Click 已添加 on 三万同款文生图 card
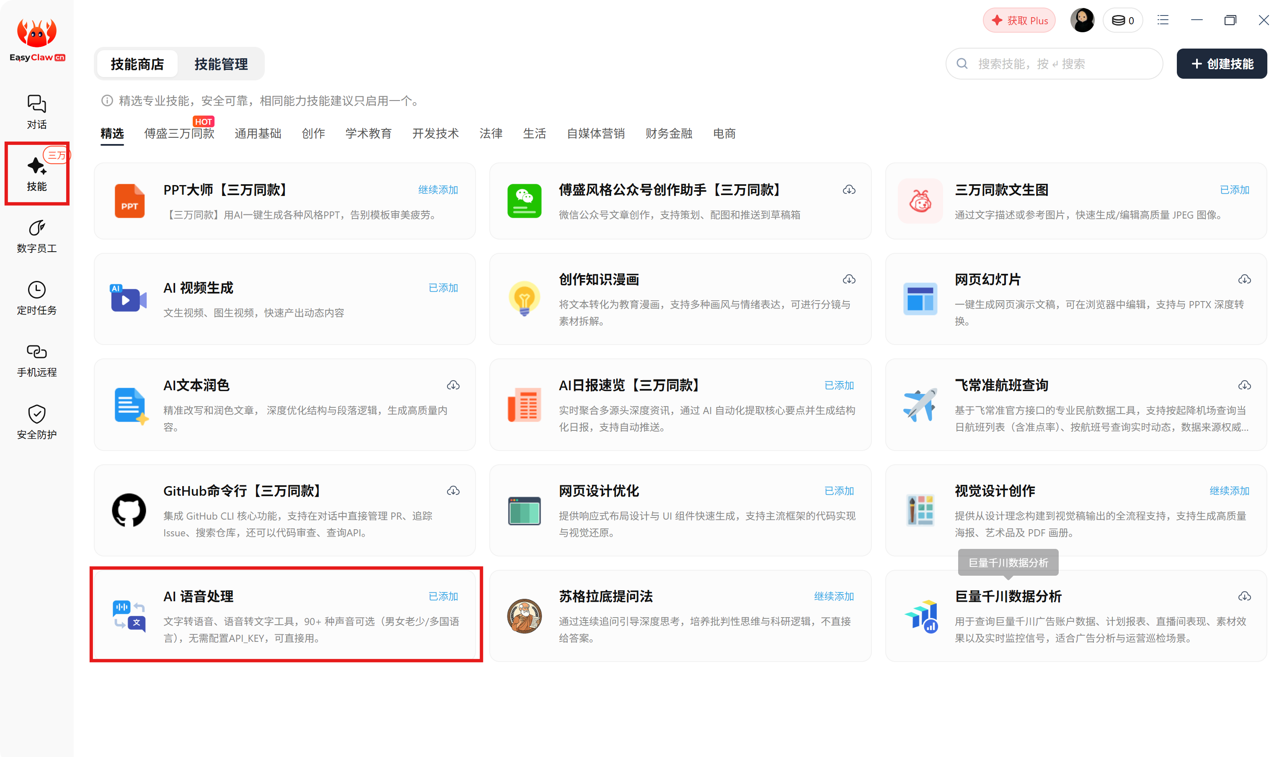The width and height of the screenshot is (1282, 757). (1235, 190)
